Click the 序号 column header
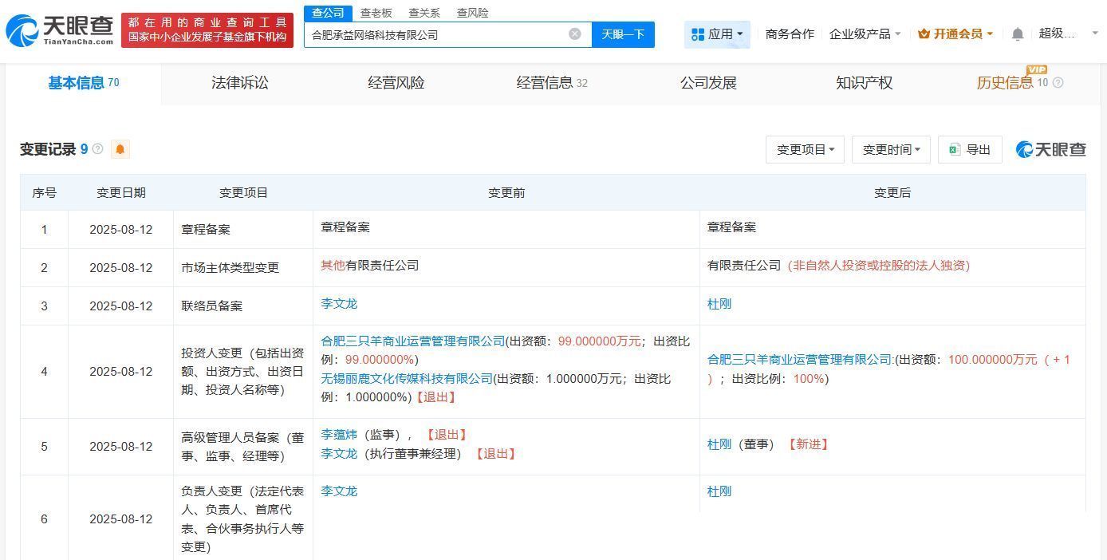 point(45,192)
